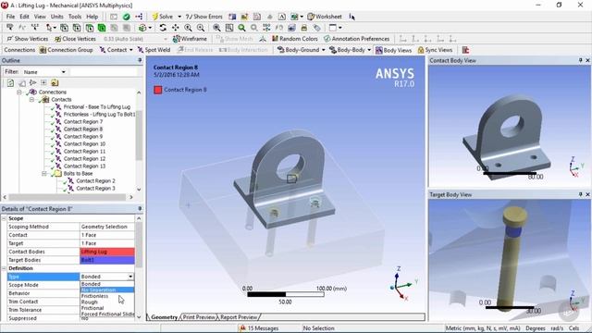Image resolution: width=592 pixels, height=333 pixels.
Task: Select Contact Region 10 in Outline tree
Action: [84, 144]
